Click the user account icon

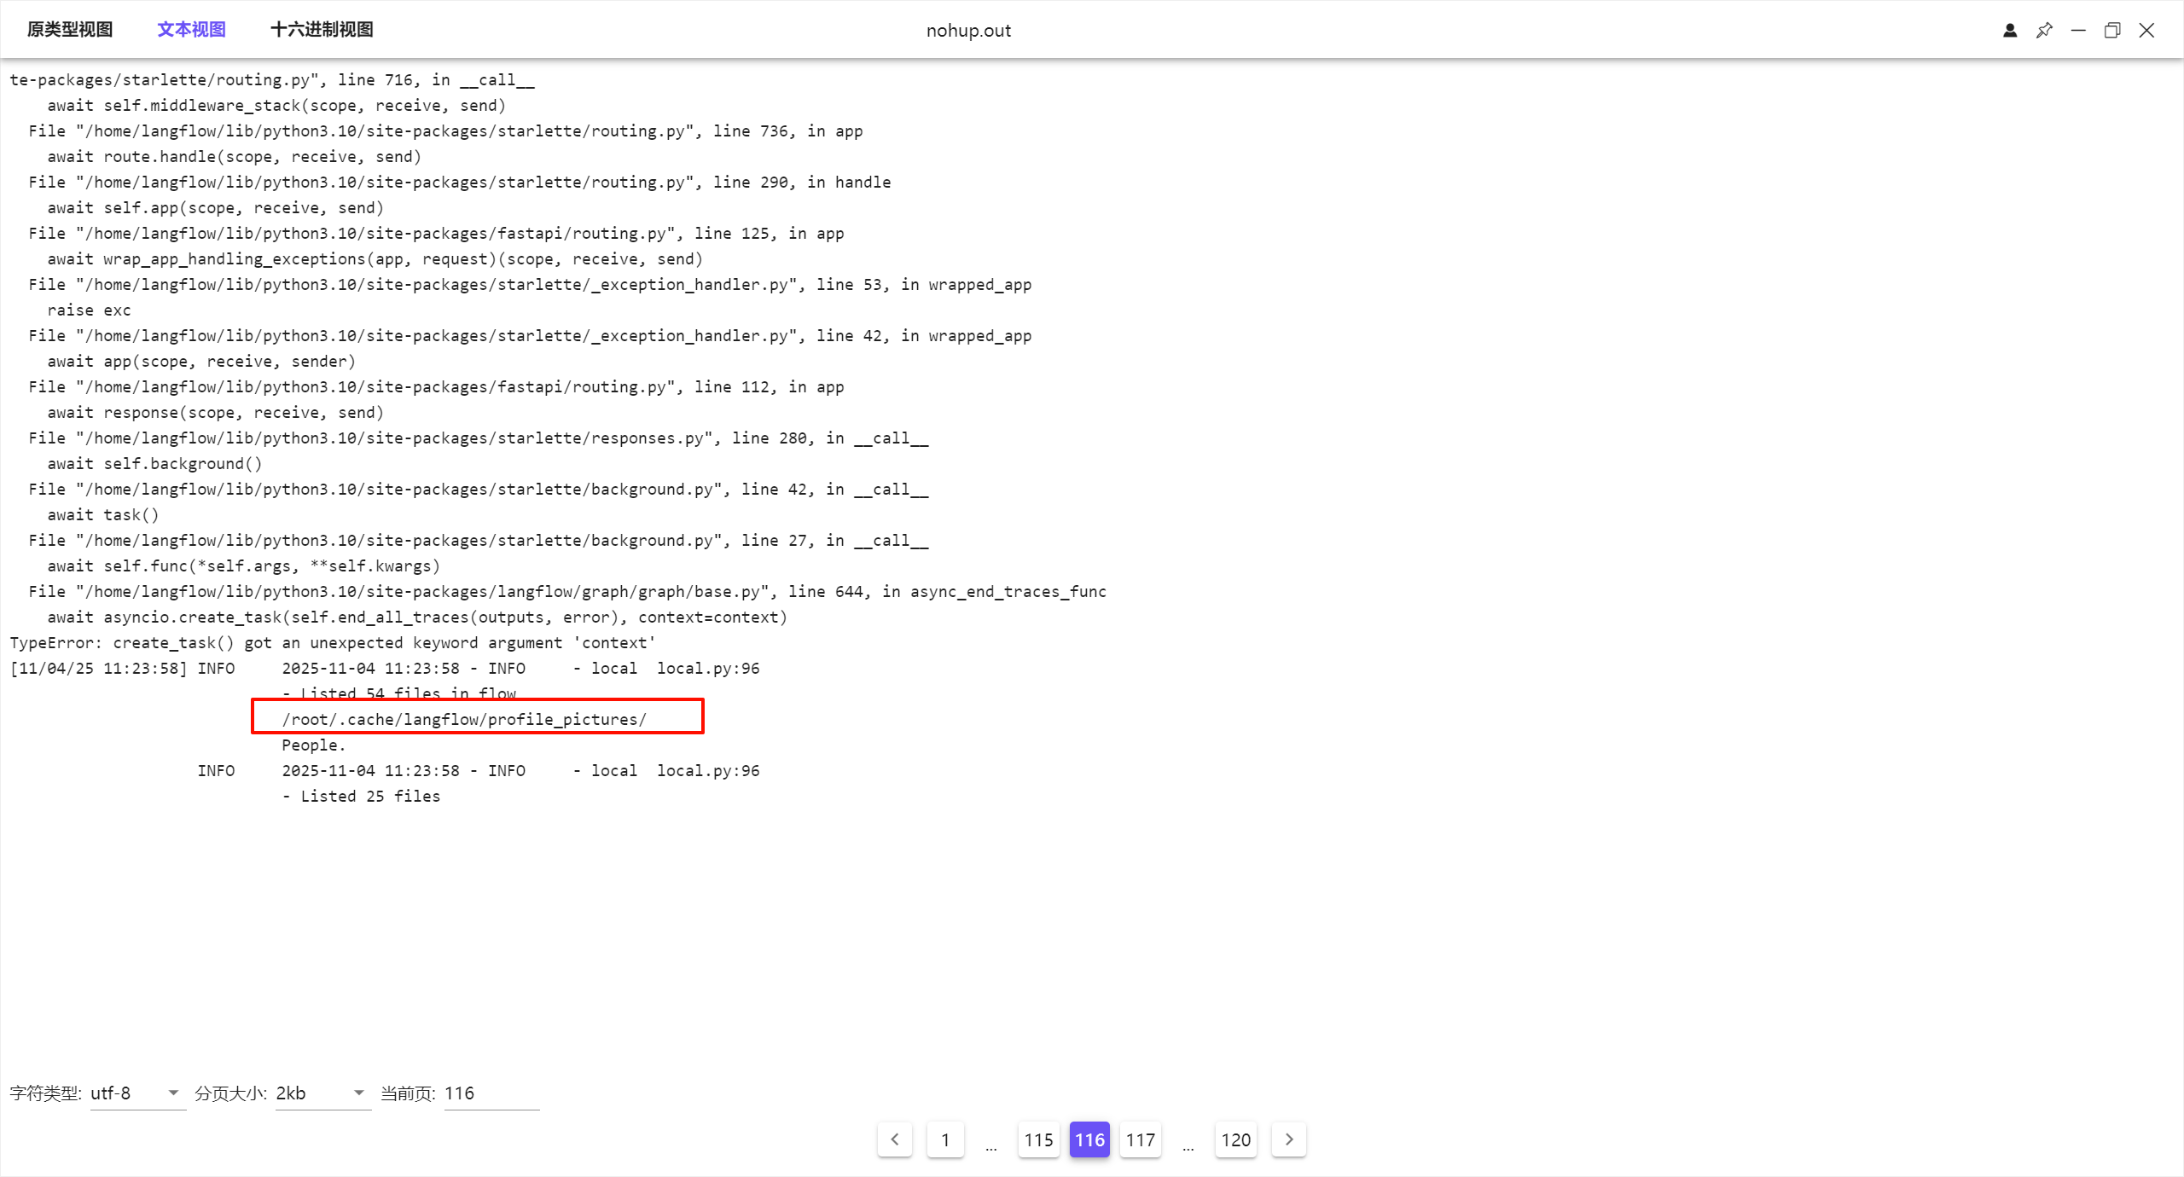[2010, 31]
